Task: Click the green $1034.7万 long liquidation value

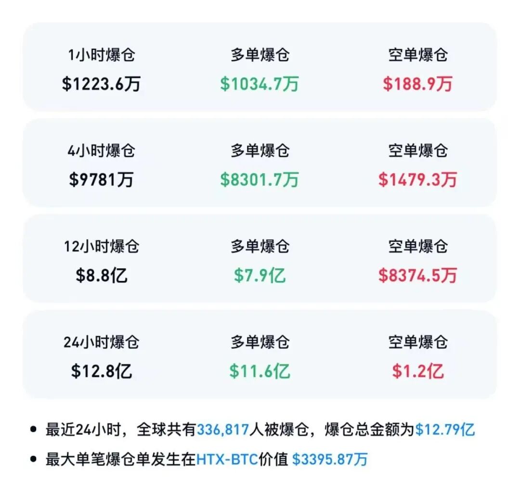Action: tap(260, 84)
